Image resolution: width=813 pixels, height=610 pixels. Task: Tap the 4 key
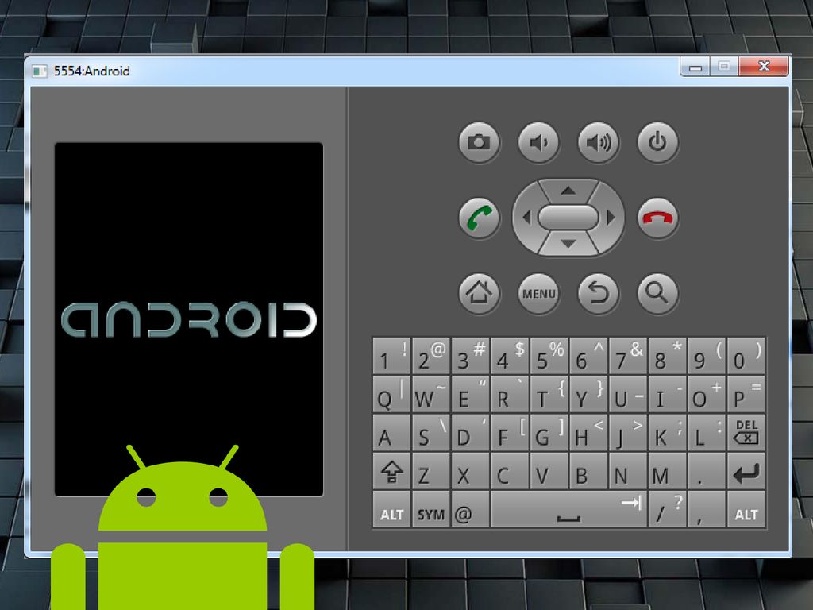(510, 355)
